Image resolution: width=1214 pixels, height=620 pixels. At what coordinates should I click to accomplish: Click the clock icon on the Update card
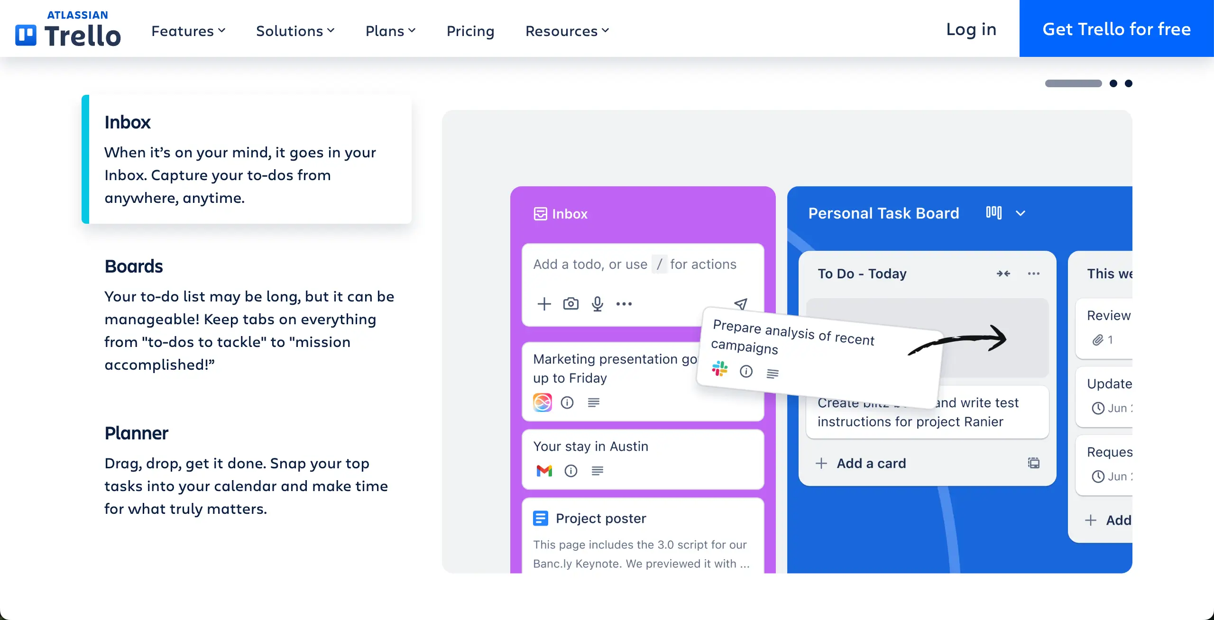click(1098, 408)
